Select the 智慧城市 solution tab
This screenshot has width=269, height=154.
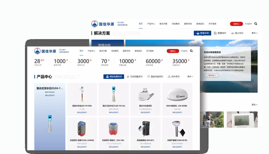tap(220, 33)
